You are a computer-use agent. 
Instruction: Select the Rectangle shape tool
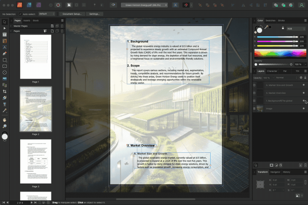point(5,60)
